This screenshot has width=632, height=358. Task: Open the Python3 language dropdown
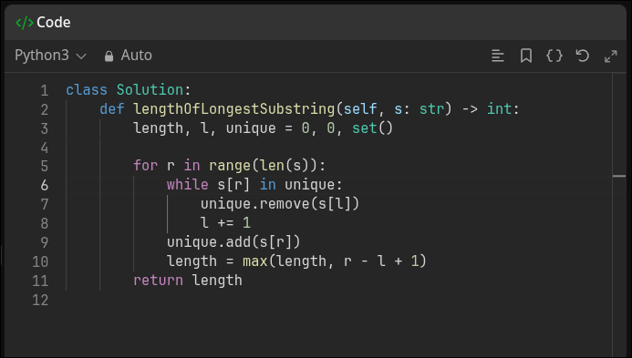[50, 56]
